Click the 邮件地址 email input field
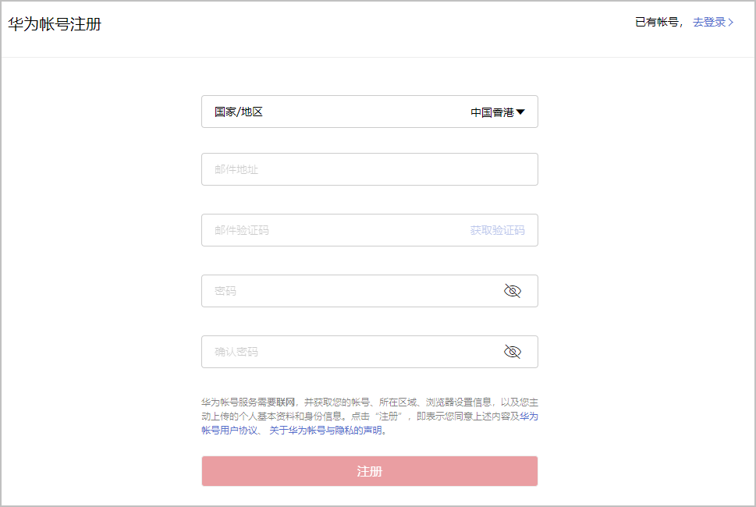The width and height of the screenshot is (756, 507). click(369, 169)
